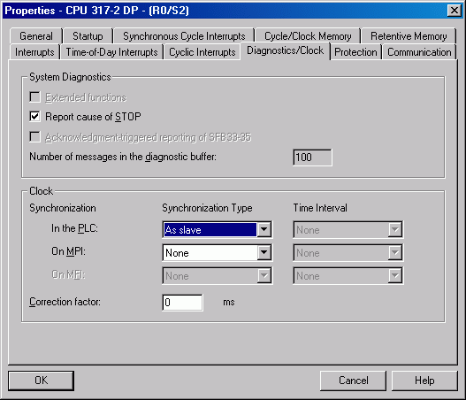This screenshot has height=400, width=466.
Task: Switch to Interrupts tab
Action: (34, 52)
